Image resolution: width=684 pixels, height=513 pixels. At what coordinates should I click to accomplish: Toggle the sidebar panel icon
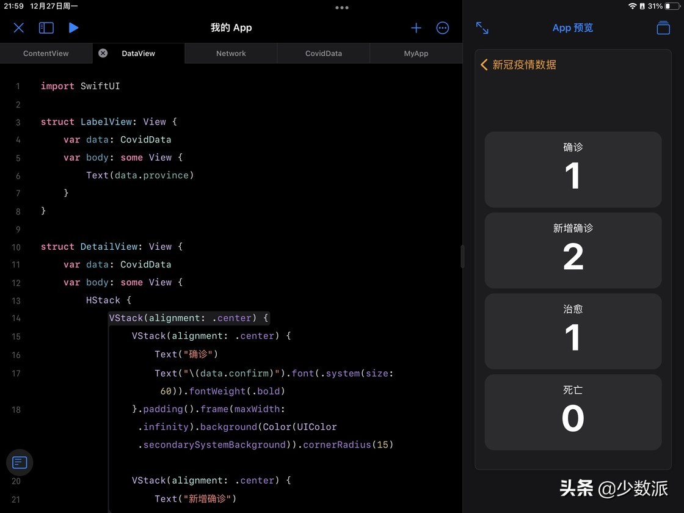46,28
